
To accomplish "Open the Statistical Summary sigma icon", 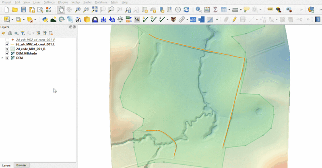I will 215,9.
